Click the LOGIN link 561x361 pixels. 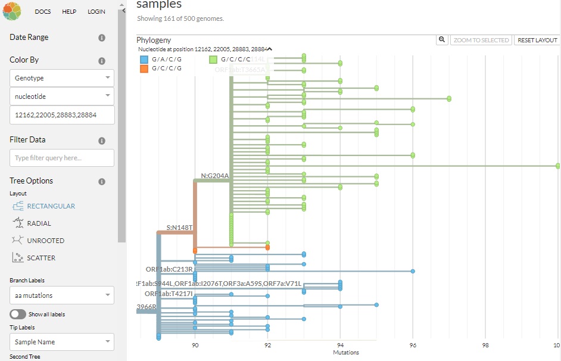[96, 11]
